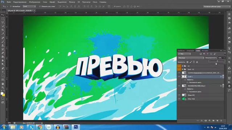Open the Фильтр menu
Viewport: 232px width, 130px height.
(72, 2)
